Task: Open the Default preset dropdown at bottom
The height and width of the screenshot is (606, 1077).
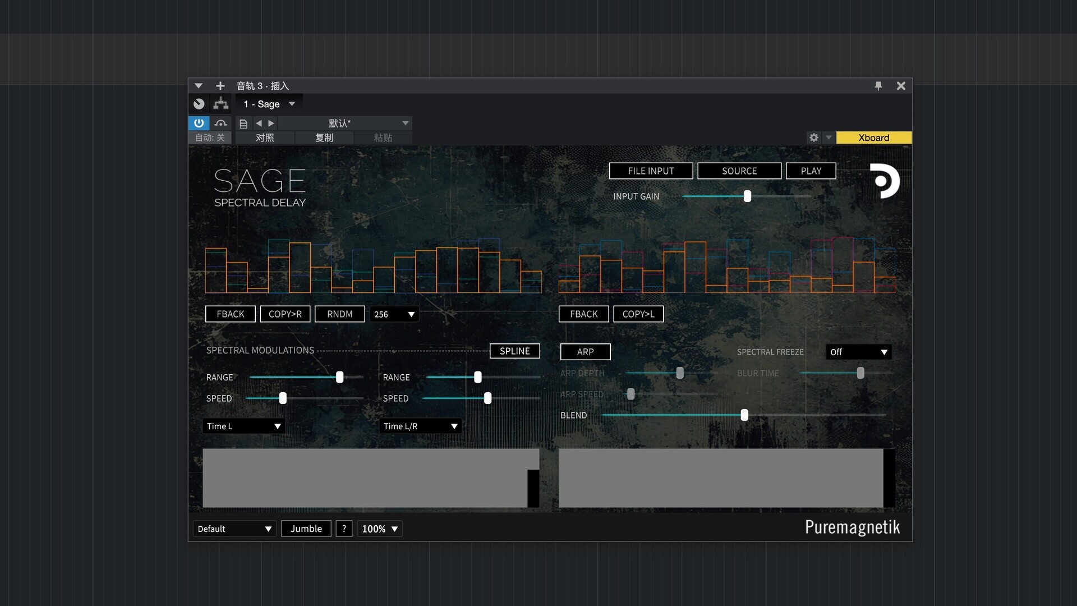Action: click(234, 529)
